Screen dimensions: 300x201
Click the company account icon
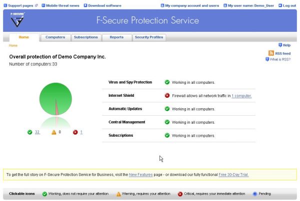pyautogui.click(x=162, y=5)
